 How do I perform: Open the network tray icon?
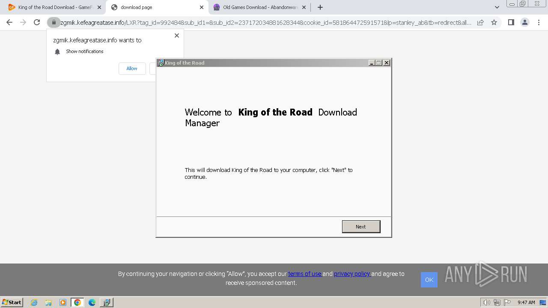[x=497, y=302]
